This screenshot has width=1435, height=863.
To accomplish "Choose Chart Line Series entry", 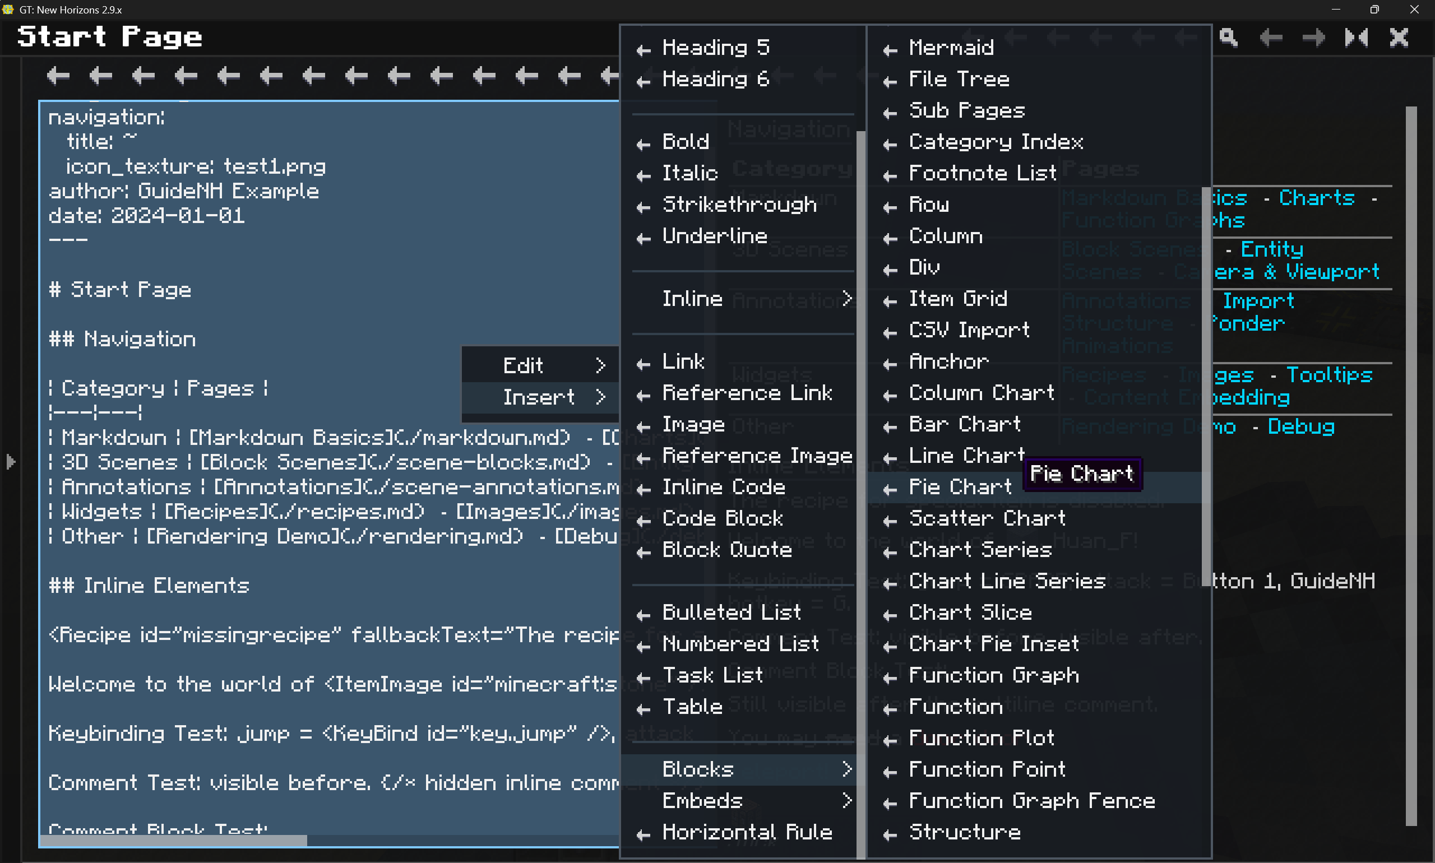I will pyautogui.click(x=1035, y=582).
